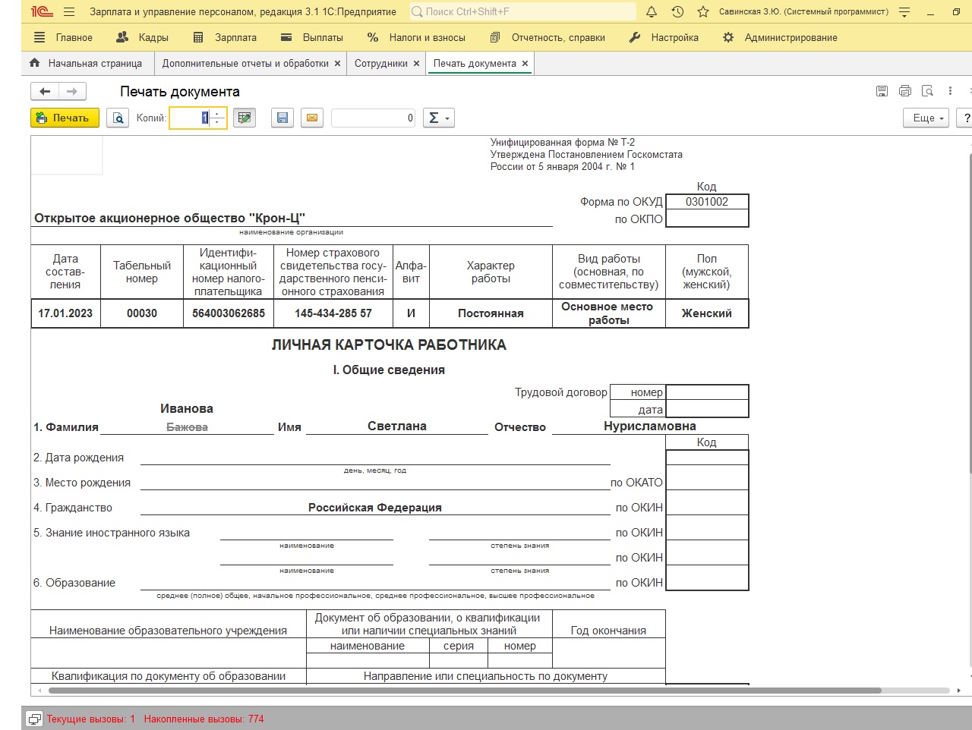This screenshot has width=972, height=730.
Task: Save the document with the floppy disk icon
Action: (282, 118)
